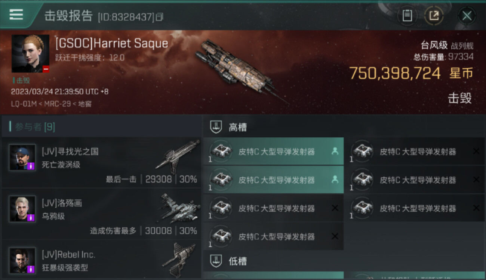Select the last left-column missile launcher
486x280 pixels.
coord(273,236)
